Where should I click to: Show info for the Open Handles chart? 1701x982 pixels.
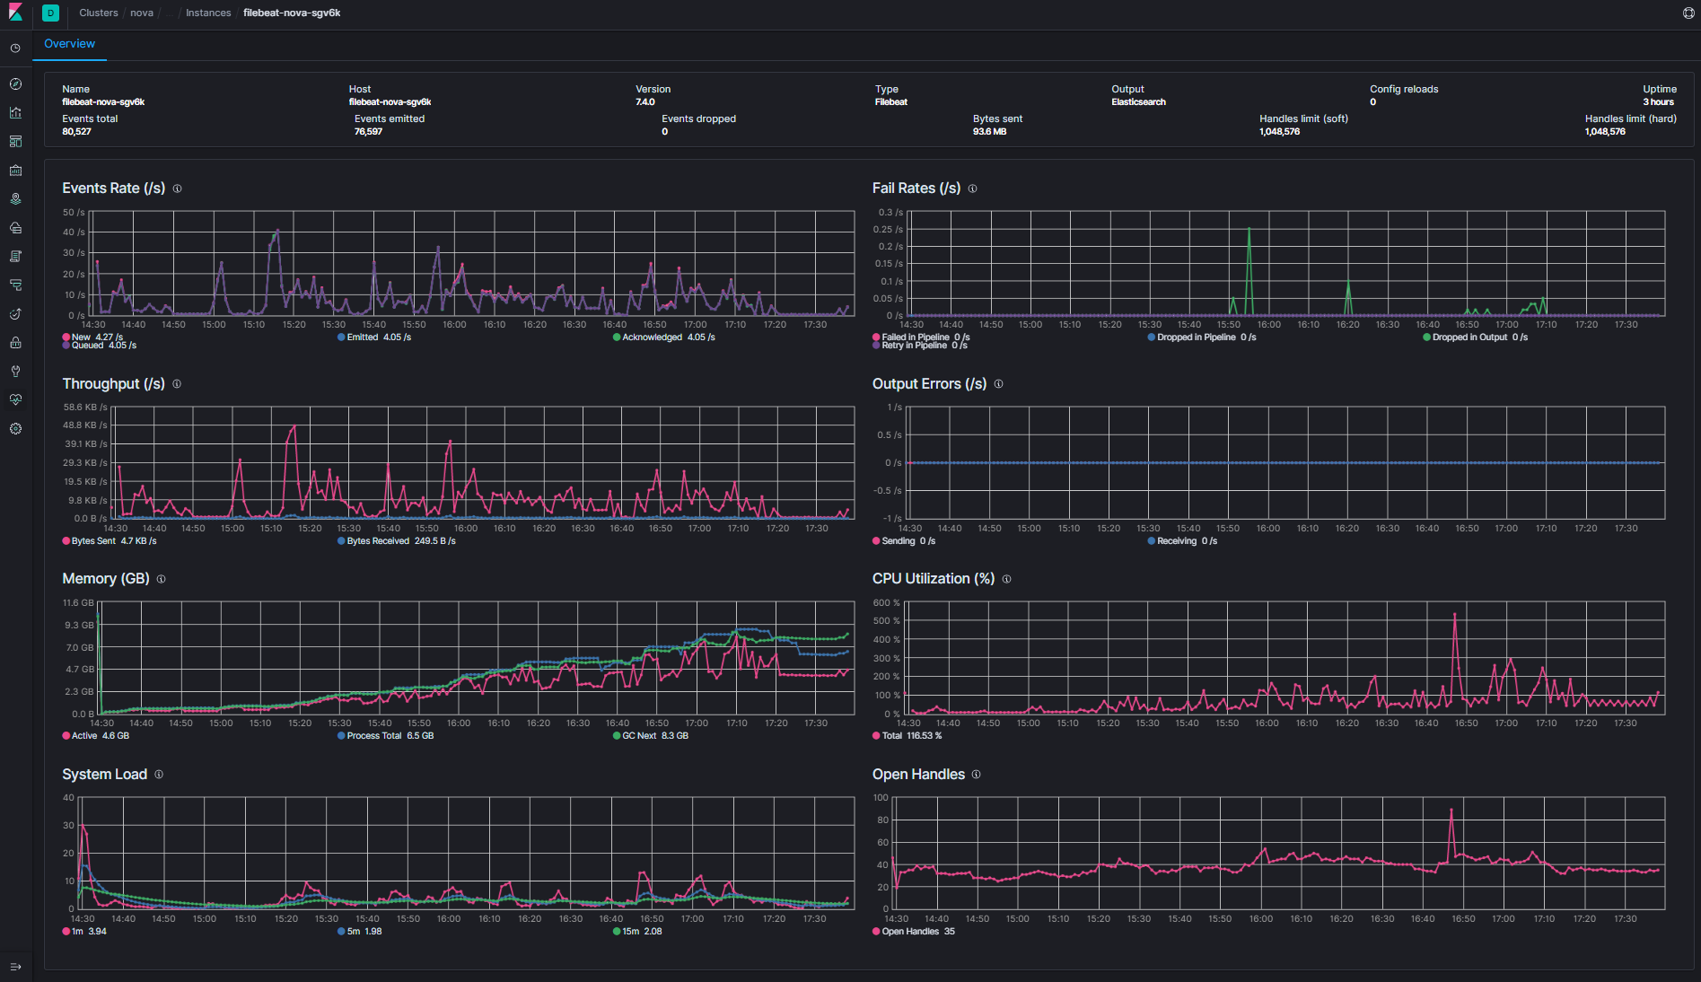coord(976,775)
